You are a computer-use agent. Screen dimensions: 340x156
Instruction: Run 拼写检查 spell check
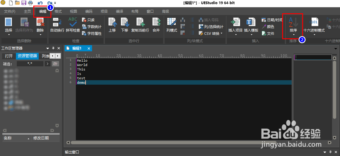tap(73, 25)
